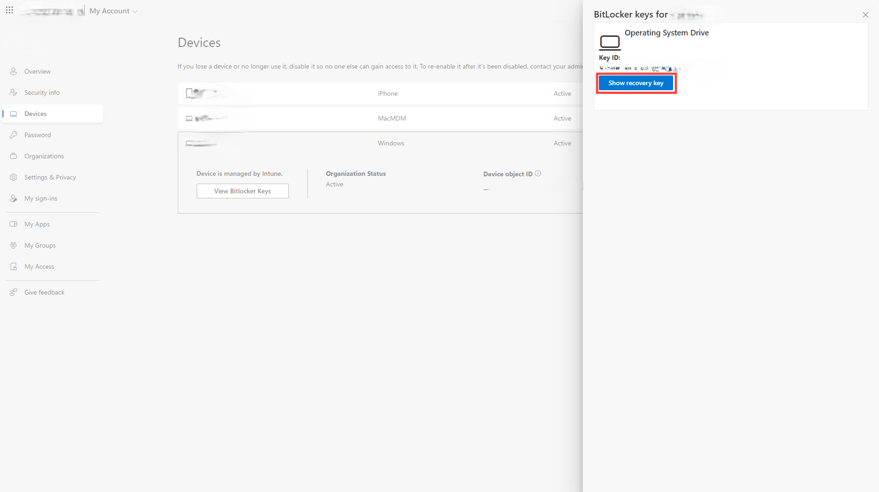
Task: Expand the iPhone device row
Action: coord(380,93)
